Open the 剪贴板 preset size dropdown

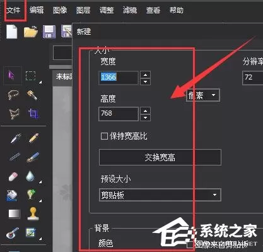[160, 195]
